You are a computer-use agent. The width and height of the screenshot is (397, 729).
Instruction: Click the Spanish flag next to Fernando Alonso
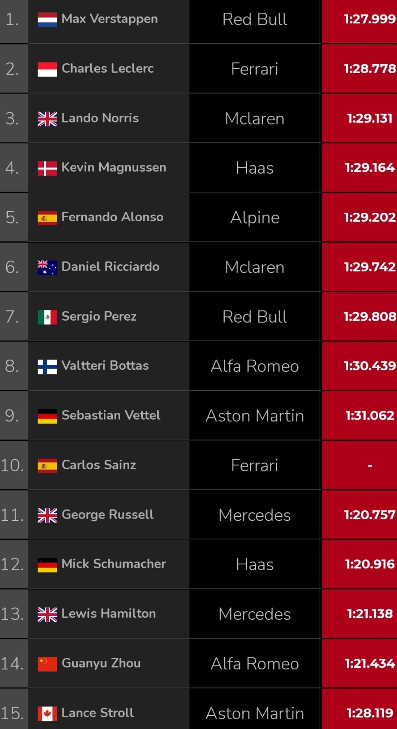[x=47, y=218]
